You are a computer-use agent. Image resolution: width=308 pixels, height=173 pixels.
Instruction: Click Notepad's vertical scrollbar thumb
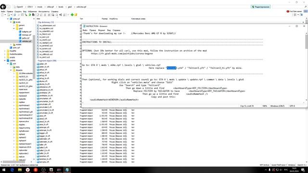306,42
